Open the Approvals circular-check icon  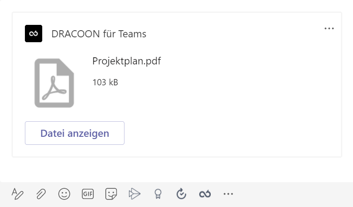pyautogui.click(x=181, y=194)
